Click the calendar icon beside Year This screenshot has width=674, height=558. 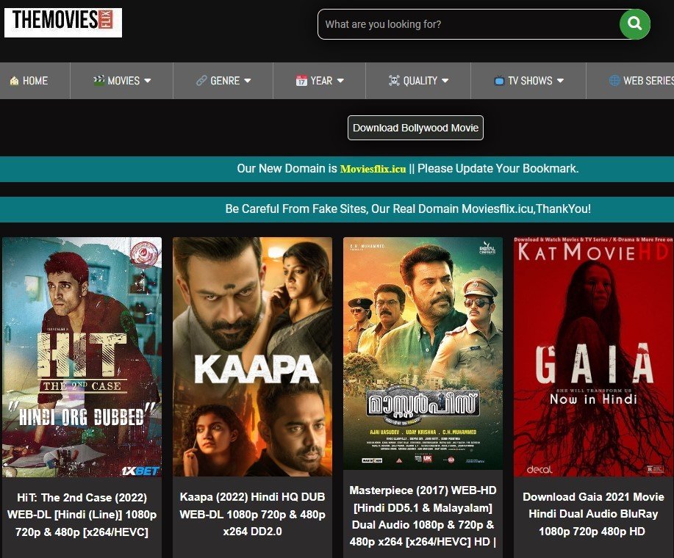pyautogui.click(x=301, y=81)
